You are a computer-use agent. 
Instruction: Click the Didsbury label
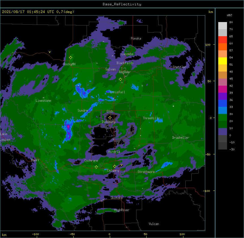pyautogui.click(x=109, y=122)
